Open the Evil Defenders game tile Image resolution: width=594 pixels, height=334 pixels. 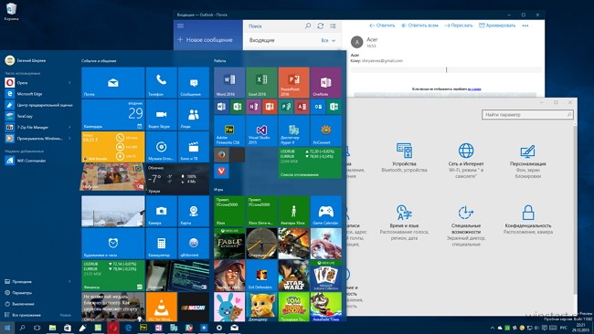(x=261, y=276)
